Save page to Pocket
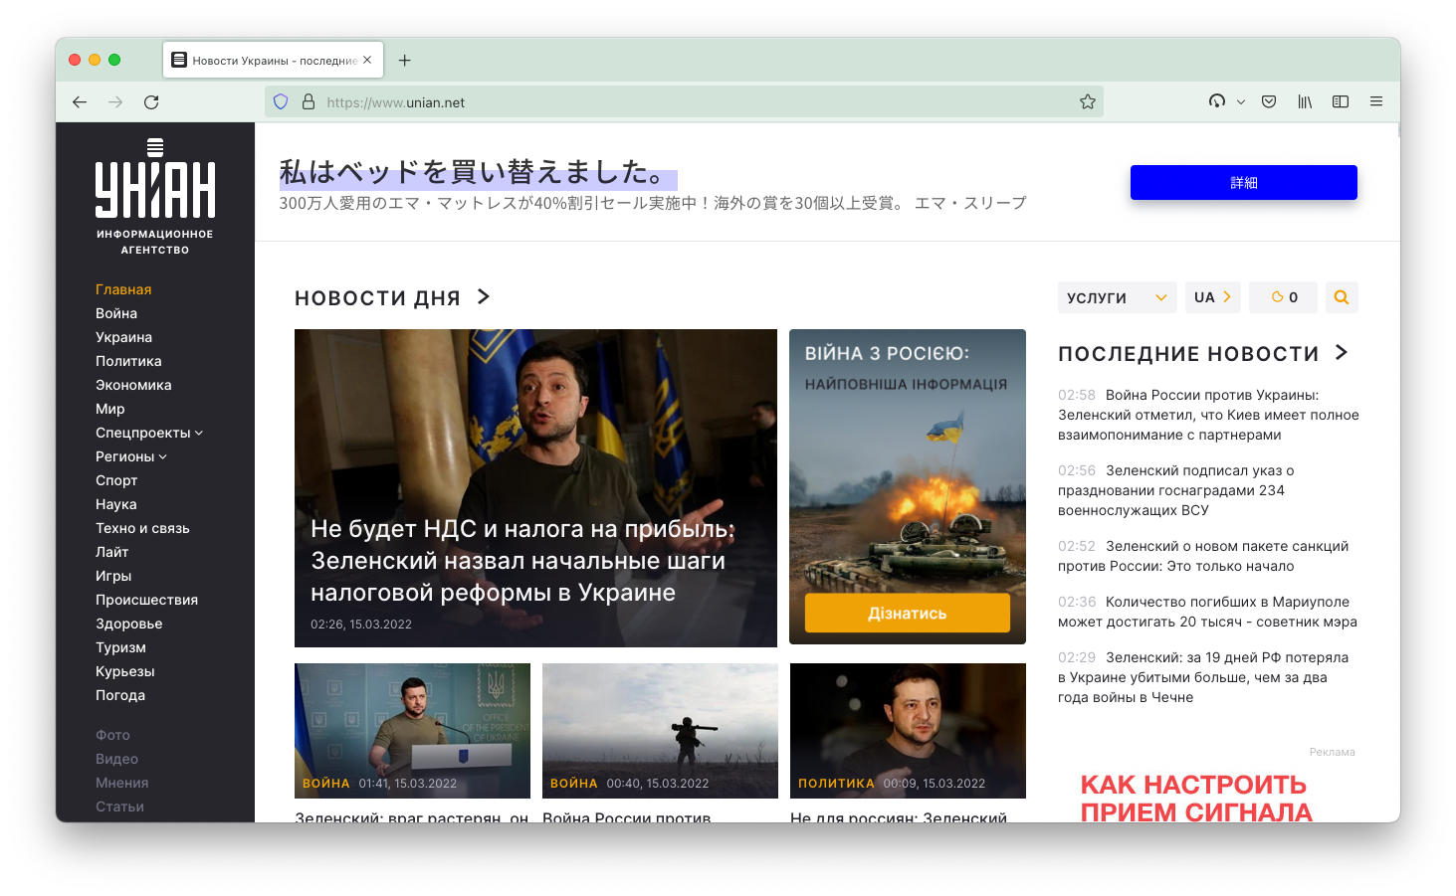1456x896 pixels. point(1269,101)
